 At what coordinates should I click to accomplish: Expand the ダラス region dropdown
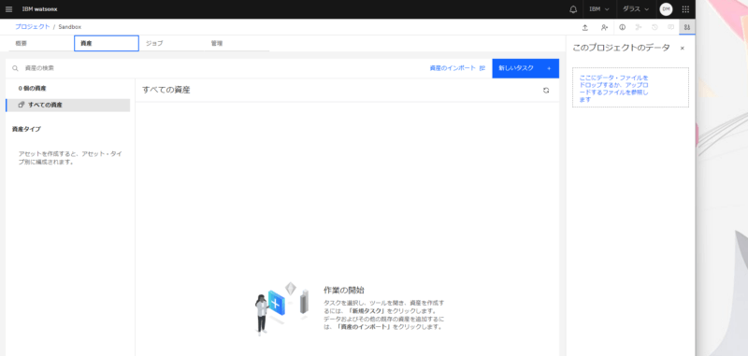[636, 9]
